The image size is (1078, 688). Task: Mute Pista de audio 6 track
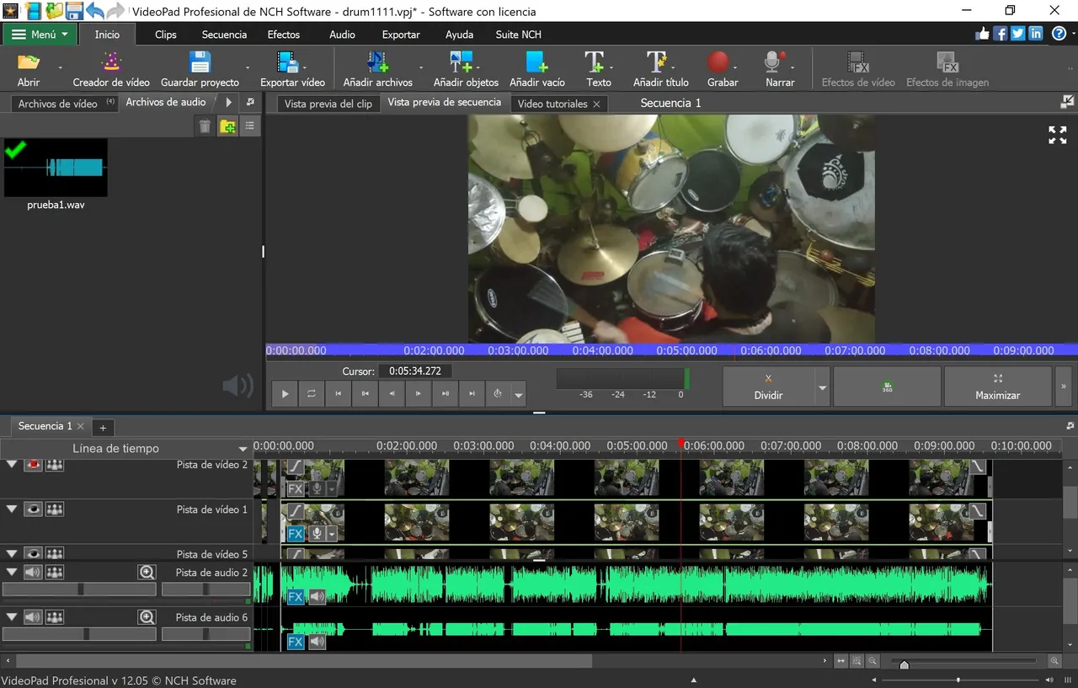point(33,617)
